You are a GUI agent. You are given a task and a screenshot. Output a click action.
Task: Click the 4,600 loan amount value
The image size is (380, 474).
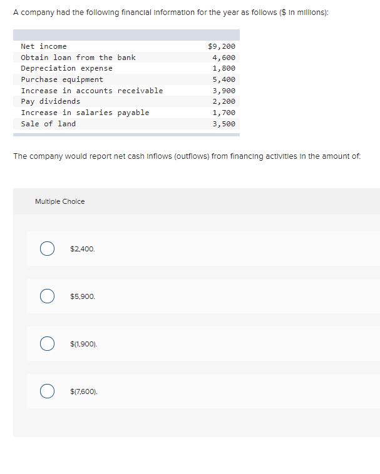coord(224,58)
